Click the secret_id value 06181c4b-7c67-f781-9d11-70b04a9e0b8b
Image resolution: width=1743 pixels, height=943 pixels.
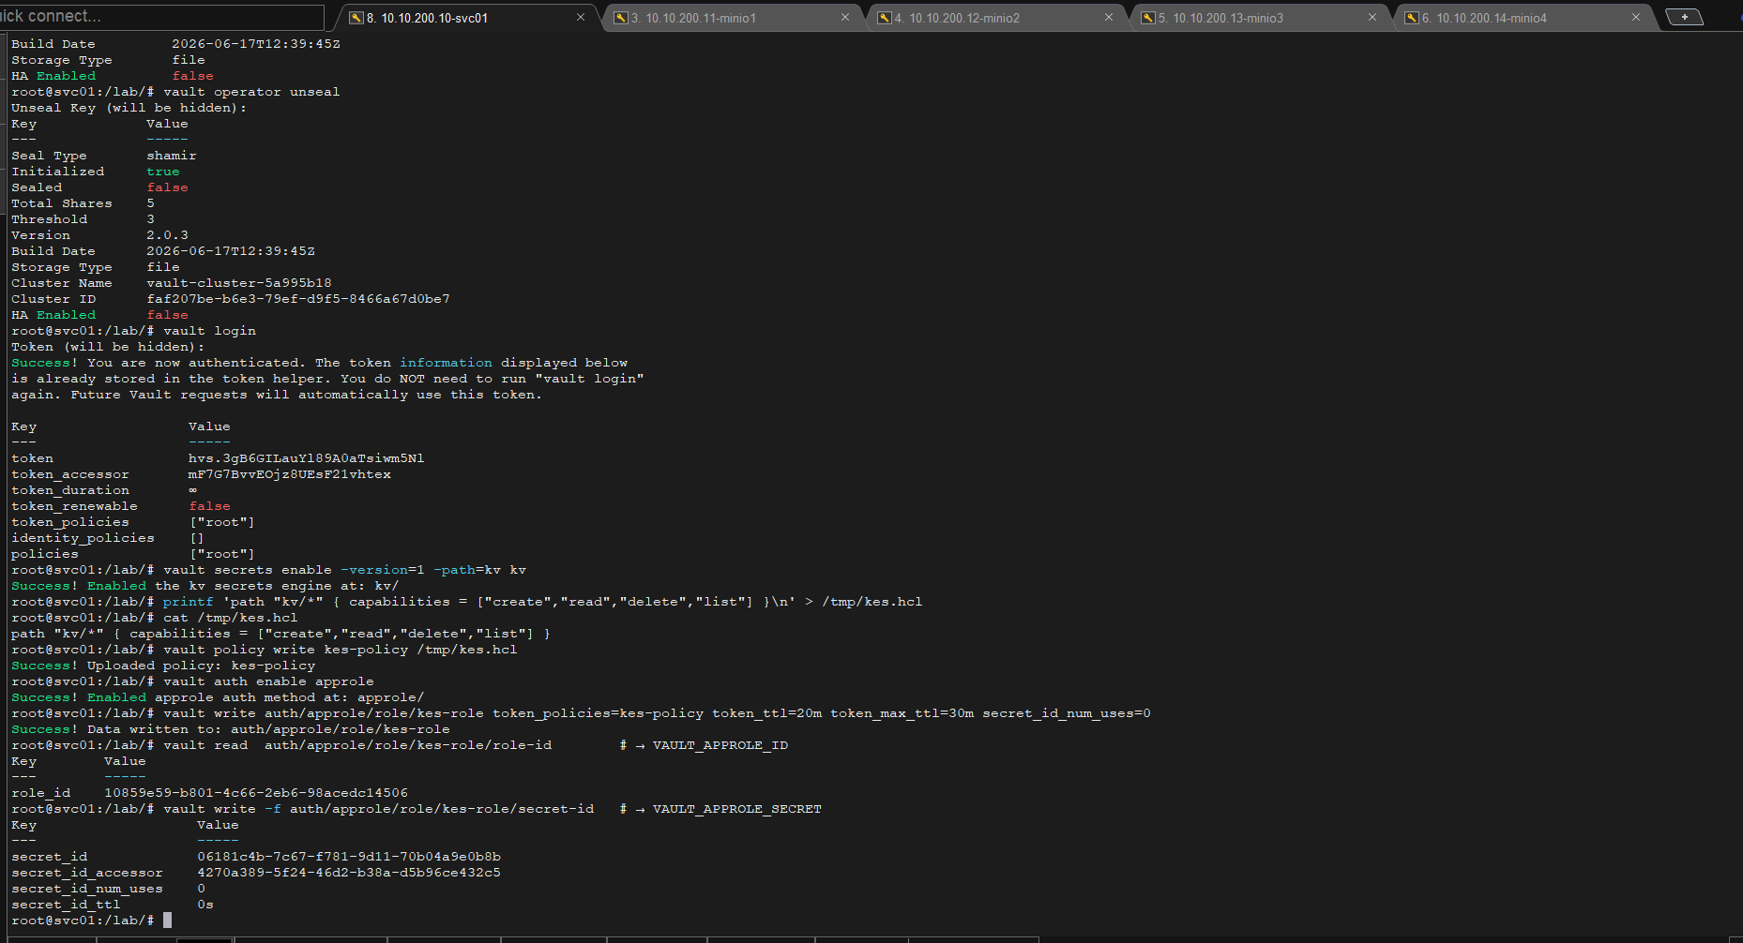(x=349, y=857)
